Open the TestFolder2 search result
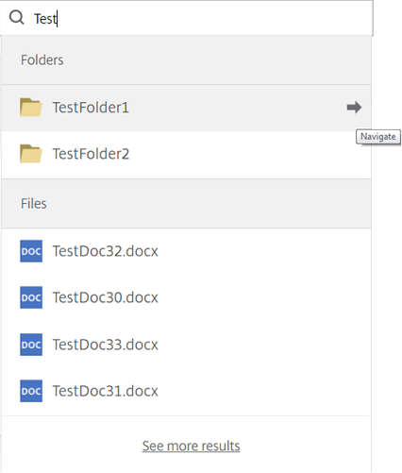Viewport: 402px width, 473px height. point(186,155)
